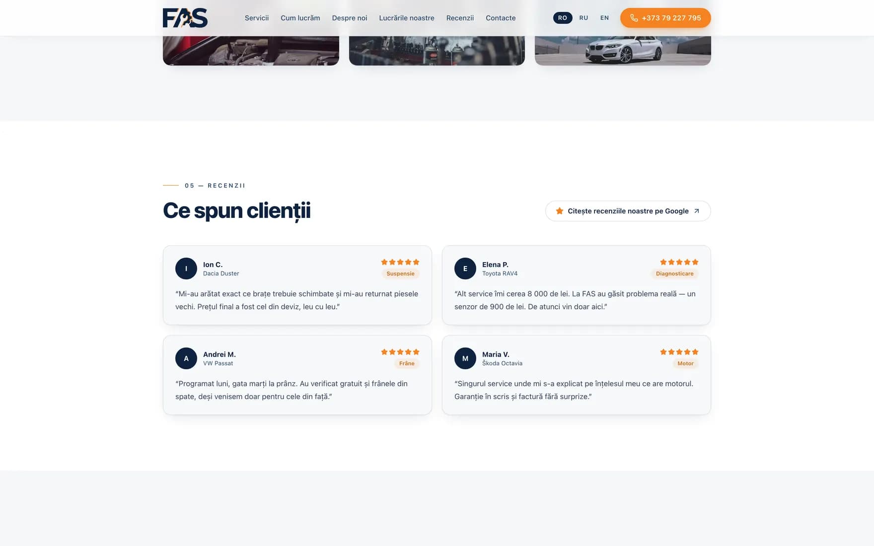Click the phone icon in the orange button
This screenshot has width=874, height=546.
(x=634, y=18)
